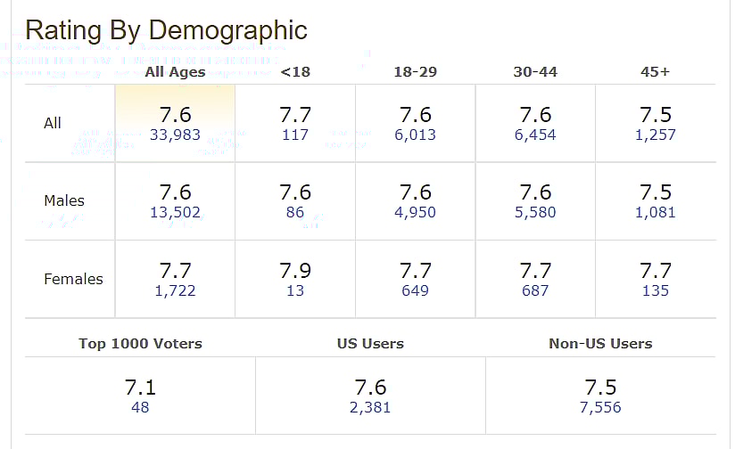Open the 6,454 votes for ages 30-44
The height and width of the screenshot is (449, 735).
click(535, 135)
